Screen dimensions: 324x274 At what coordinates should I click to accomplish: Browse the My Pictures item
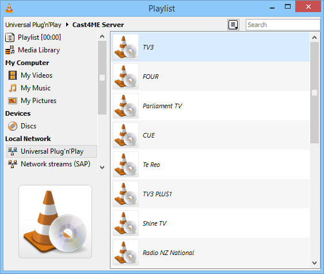pyautogui.click(x=39, y=101)
